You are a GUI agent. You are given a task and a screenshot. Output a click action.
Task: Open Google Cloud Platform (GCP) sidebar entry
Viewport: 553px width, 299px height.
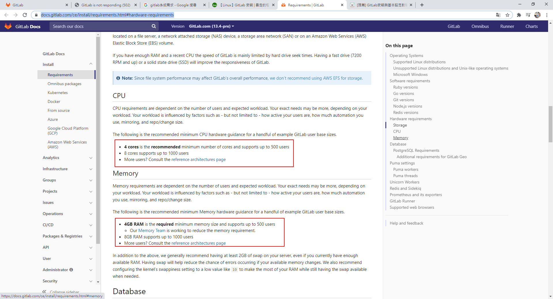click(68, 131)
